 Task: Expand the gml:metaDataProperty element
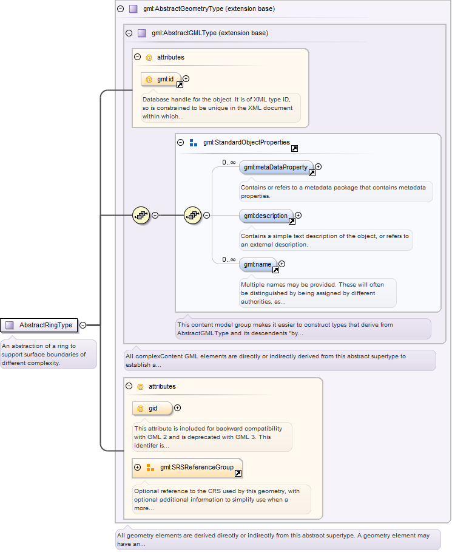(x=319, y=167)
